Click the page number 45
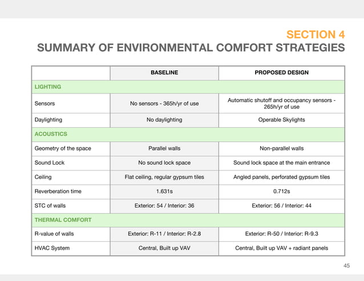This screenshot has height=281, width=364. pyautogui.click(x=346, y=266)
